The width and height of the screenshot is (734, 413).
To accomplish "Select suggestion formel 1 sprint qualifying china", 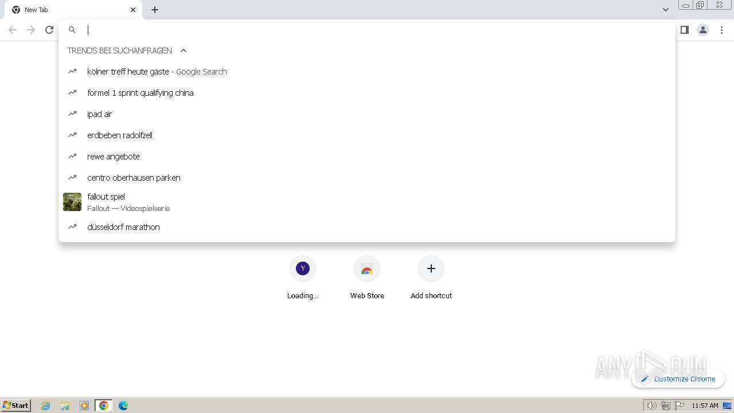I will 367,93.
